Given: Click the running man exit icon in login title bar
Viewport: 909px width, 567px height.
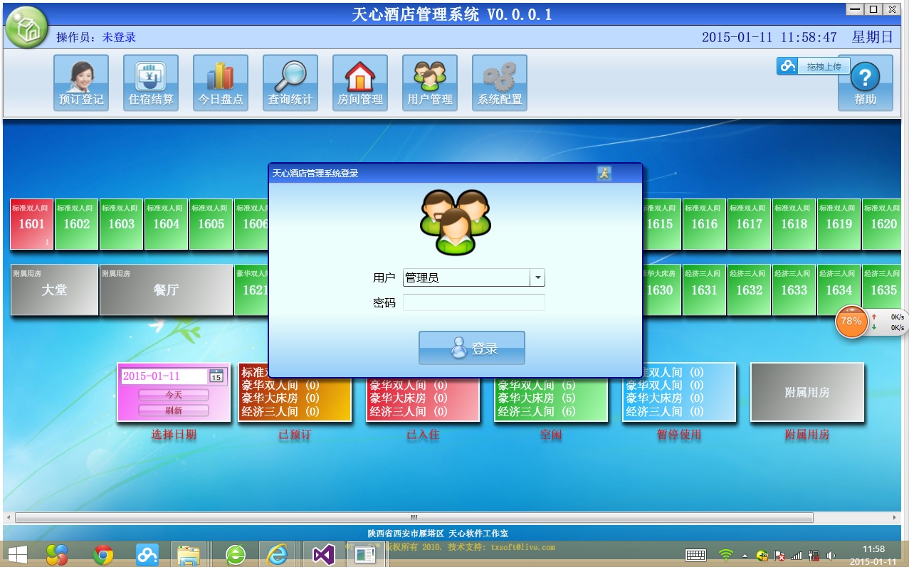Looking at the screenshot, I should coord(604,173).
